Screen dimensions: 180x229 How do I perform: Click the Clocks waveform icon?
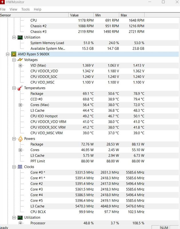pyautogui.click(x=20, y=167)
